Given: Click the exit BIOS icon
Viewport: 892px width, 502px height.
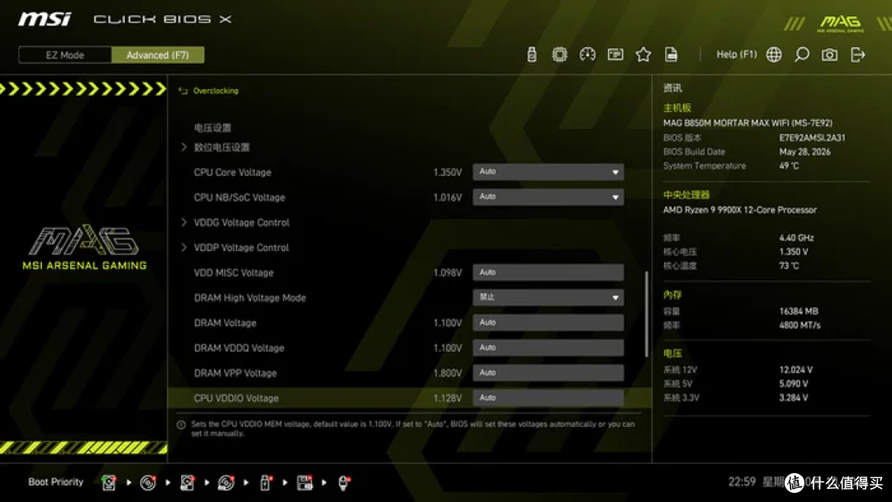Looking at the screenshot, I should tap(857, 54).
